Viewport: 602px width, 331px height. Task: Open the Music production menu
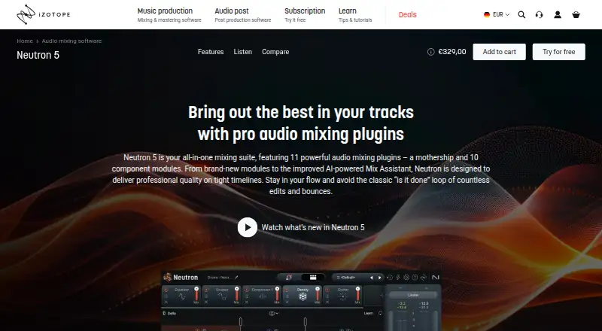pyautogui.click(x=169, y=14)
